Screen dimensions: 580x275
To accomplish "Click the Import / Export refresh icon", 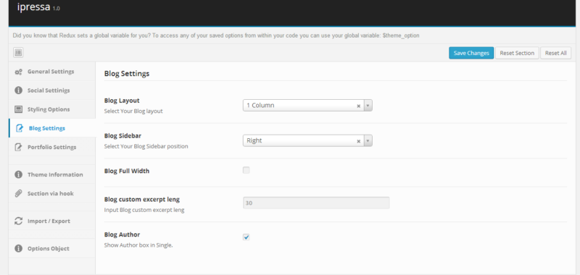I will (x=19, y=221).
